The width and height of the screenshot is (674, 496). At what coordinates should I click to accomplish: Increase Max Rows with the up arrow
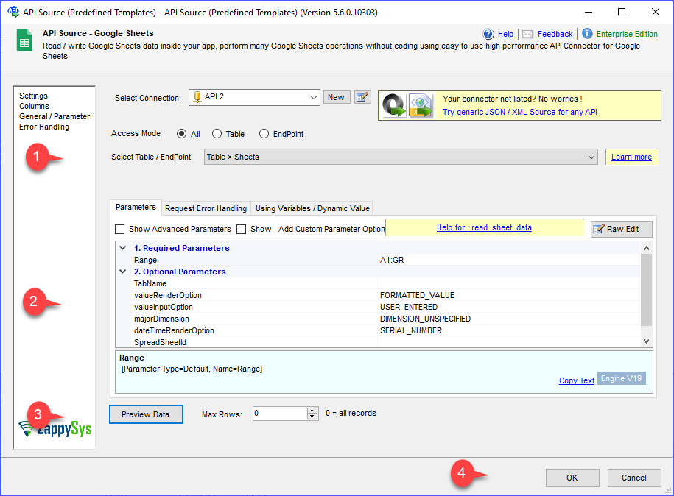tap(312, 410)
